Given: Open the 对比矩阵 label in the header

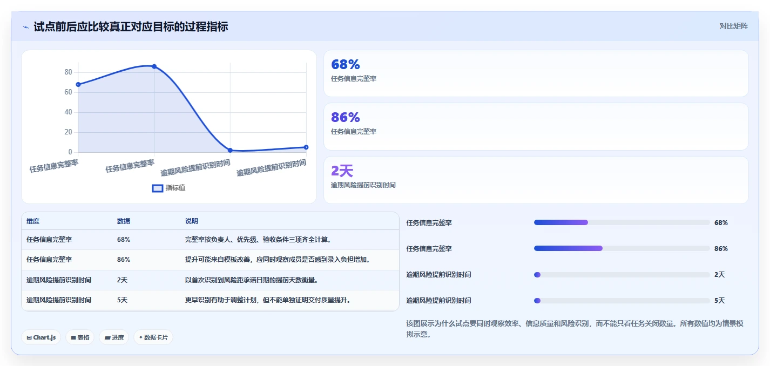Looking at the screenshot, I should tap(733, 26).
